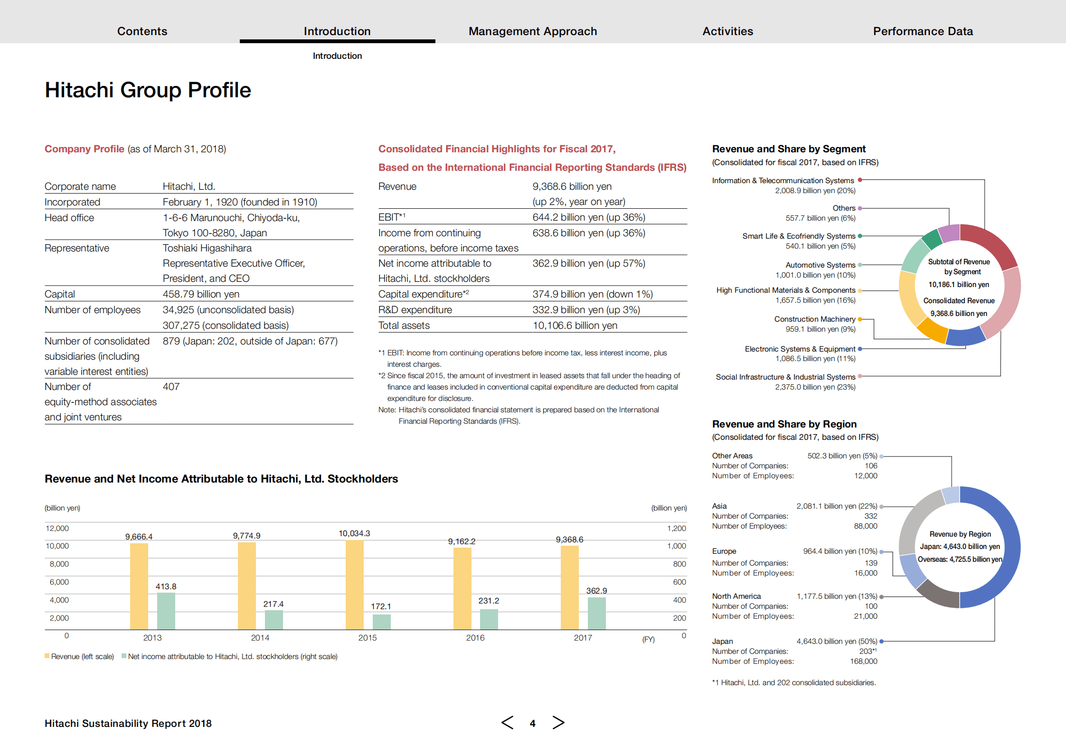Image resolution: width=1066 pixels, height=753 pixels.
Task: Click the 2017 revenue bar
Action: tap(569, 587)
